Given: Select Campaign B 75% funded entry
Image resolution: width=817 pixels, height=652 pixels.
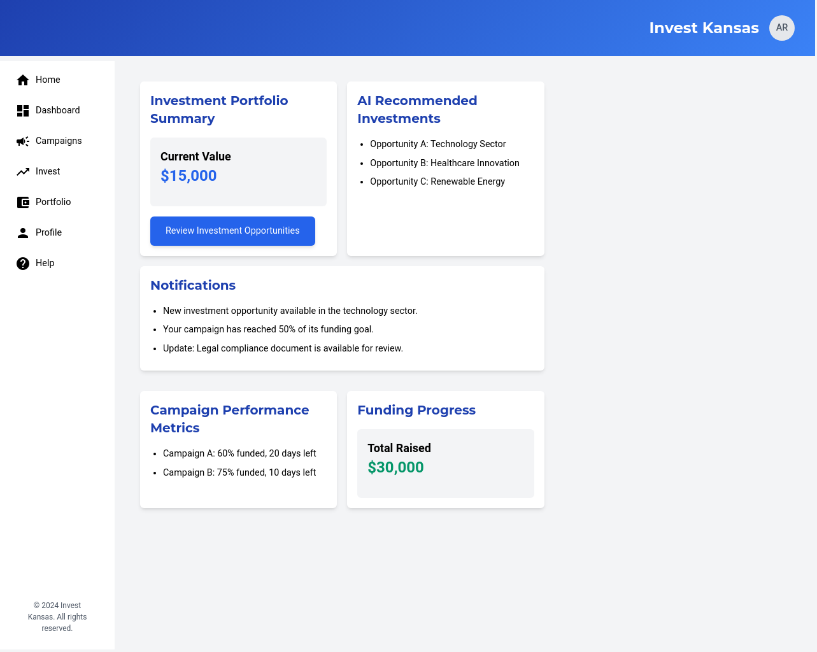Looking at the screenshot, I should click(x=239, y=472).
